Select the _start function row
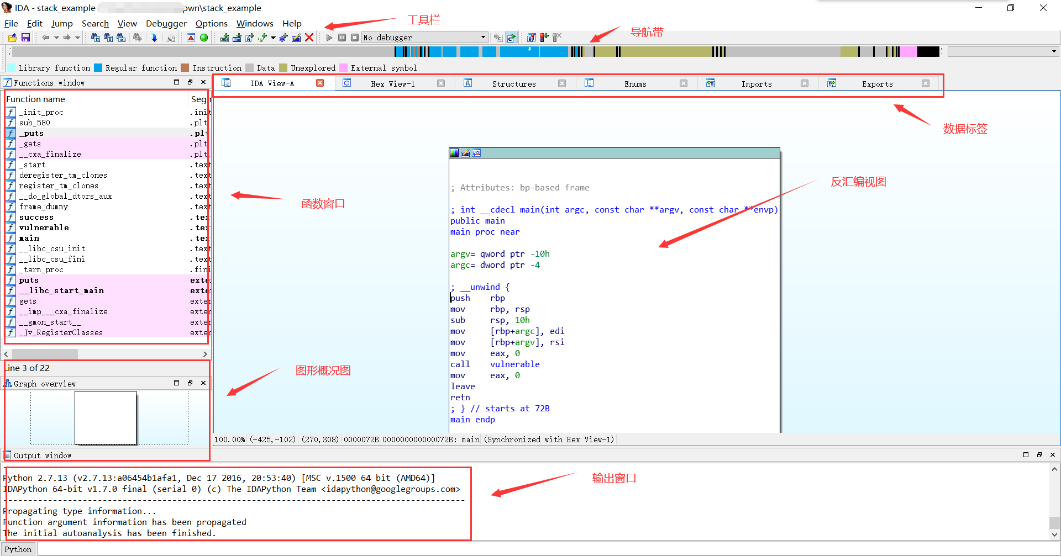This screenshot has width=1061, height=556. click(x=108, y=165)
